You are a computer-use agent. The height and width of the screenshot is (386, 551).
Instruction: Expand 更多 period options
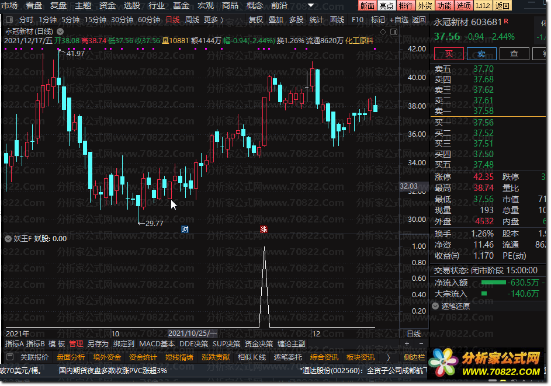click(214, 20)
